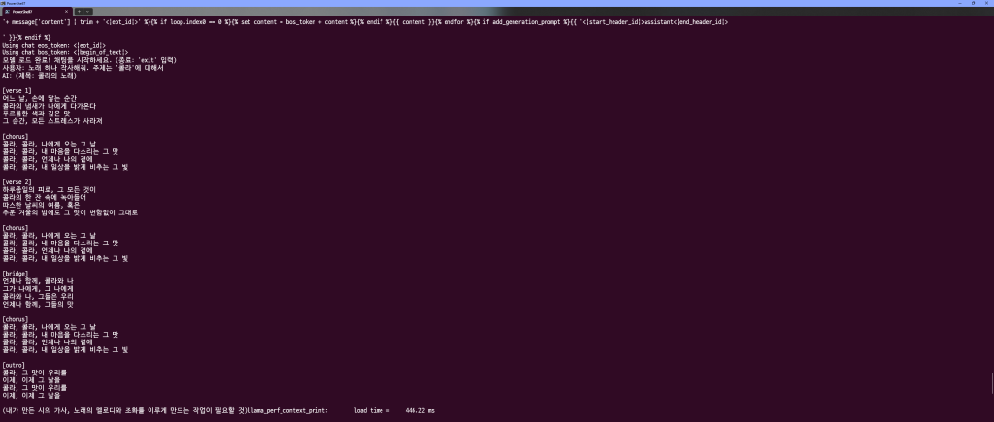Click the 'llama_perf_context_print:' text

click(x=287, y=410)
